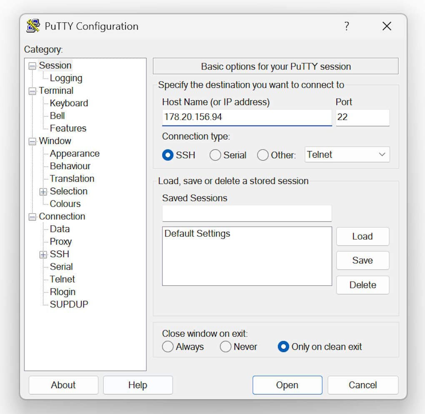Collapse the Window tree node

32,141
